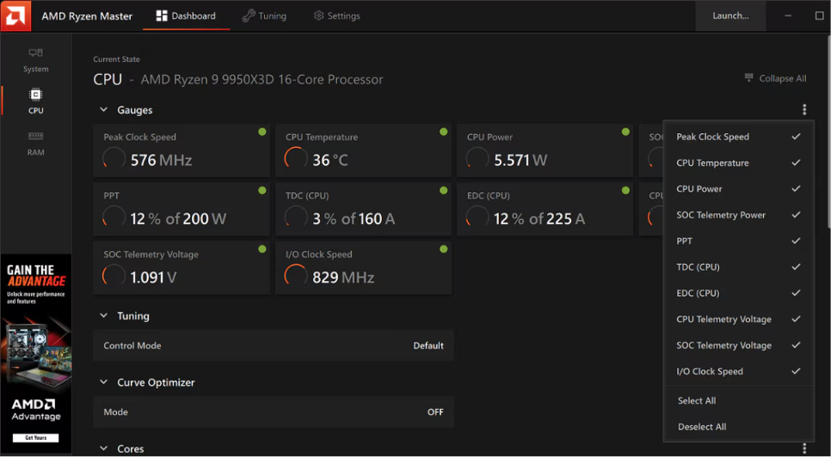
Task: Click the 36 °C temperature value
Action: 330,160
